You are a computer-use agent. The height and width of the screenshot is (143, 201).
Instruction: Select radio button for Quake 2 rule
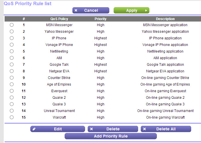12,97
